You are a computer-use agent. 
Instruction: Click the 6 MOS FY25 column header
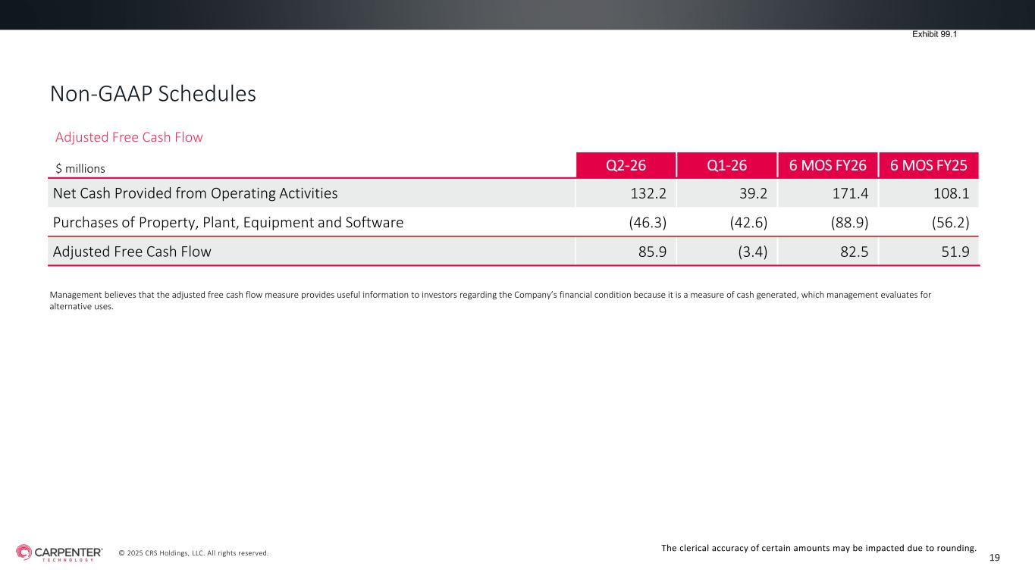929,164
